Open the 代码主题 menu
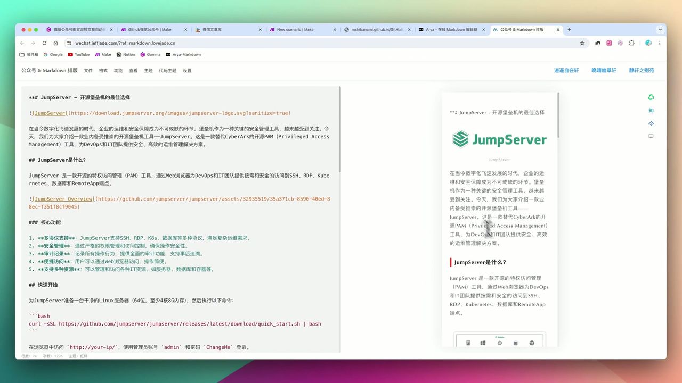Image resolution: width=682 pixels, height=383 pixels. (167, 71)
